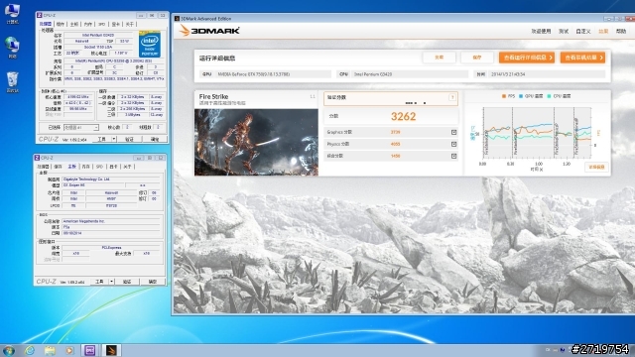Click the Windows Start orb
The height and width of the screenshot is (357, 635).
(9, 350)
